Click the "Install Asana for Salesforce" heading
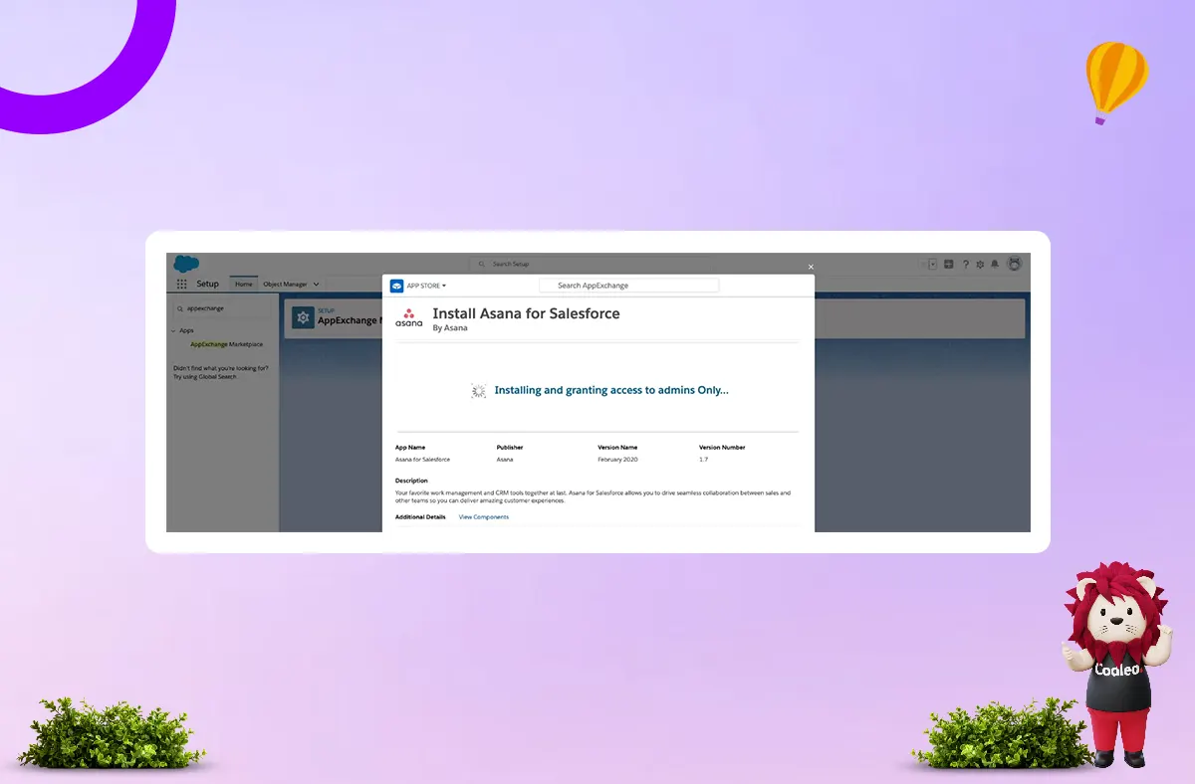Viewport: 1195px width, 784px height. point(526,313)
